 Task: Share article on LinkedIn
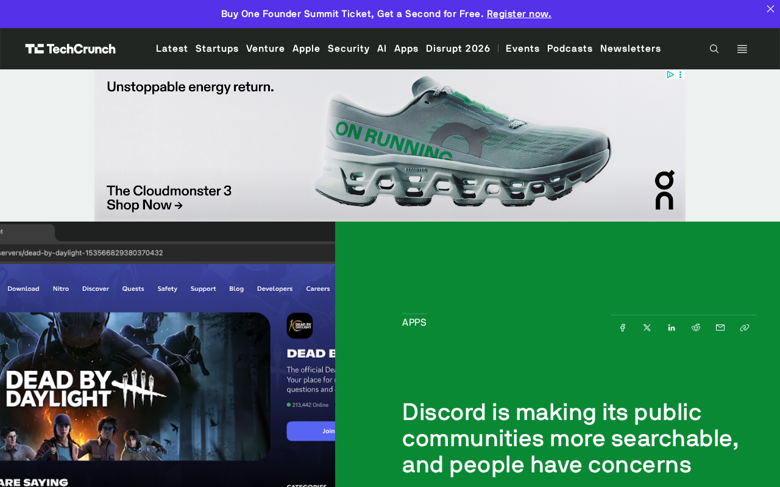(672, 328)
